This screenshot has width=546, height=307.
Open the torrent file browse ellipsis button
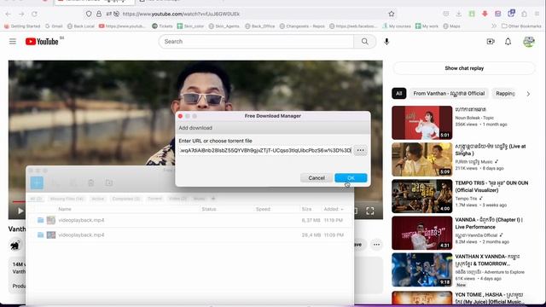(360, 150)
